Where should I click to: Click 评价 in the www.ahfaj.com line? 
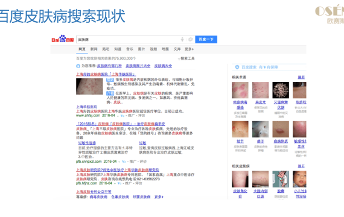pos(141,116)
